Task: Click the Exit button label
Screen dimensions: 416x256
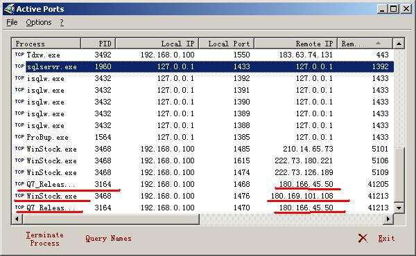Action: point(387,238)
